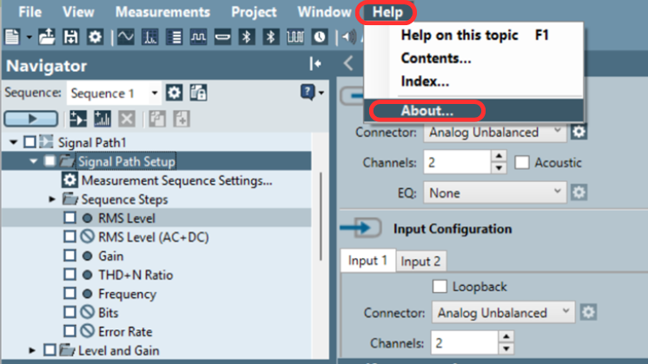Enable the Acoustic checkbox
Screen dimensions: 648x364
[522, 163]
